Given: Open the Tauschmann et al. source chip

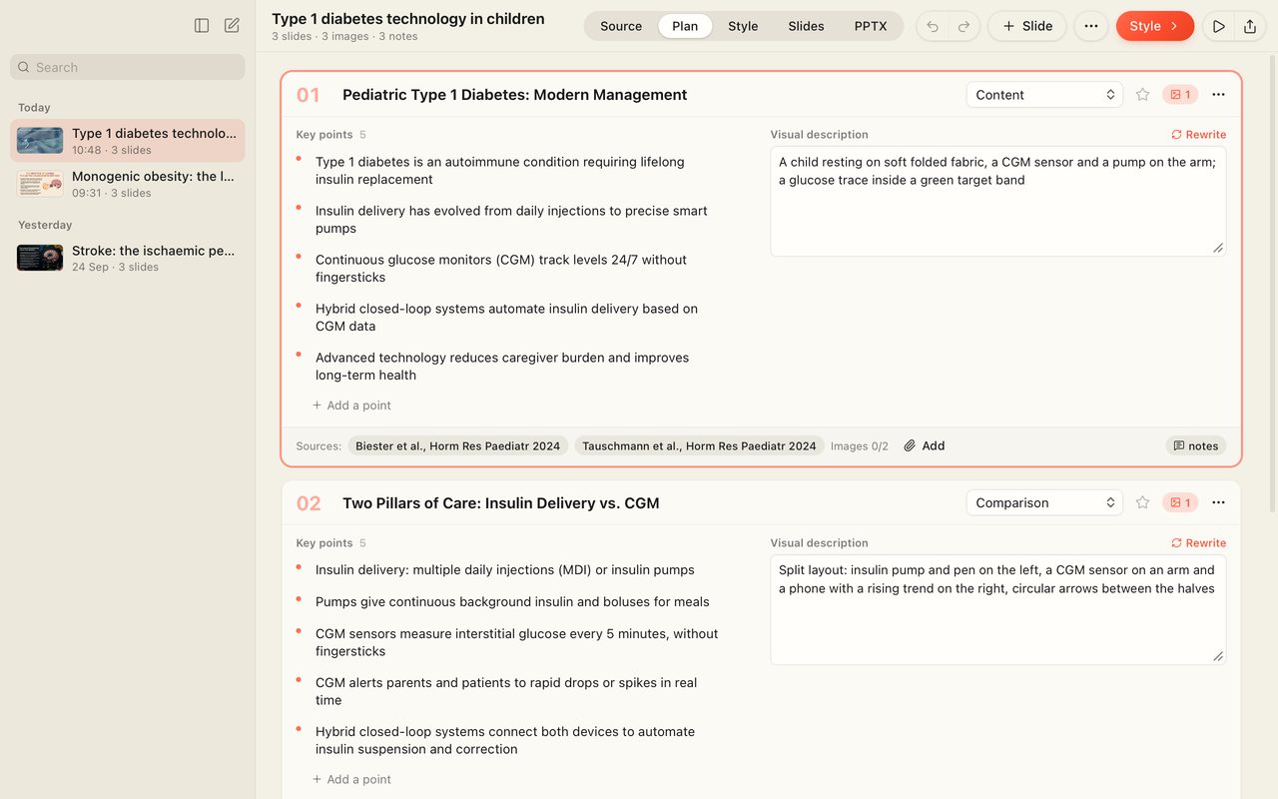Looking at the screenshot, I should [699, 446].
